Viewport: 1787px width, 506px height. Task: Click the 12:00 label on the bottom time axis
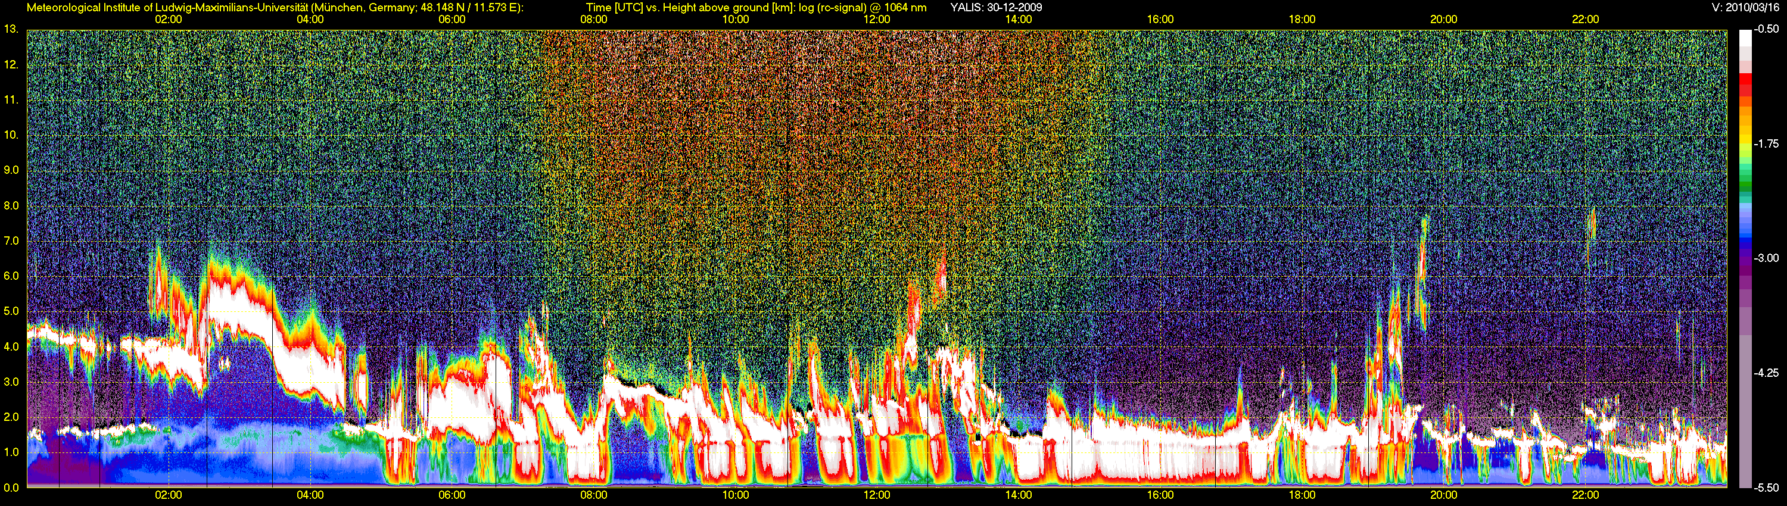[877, 495]
